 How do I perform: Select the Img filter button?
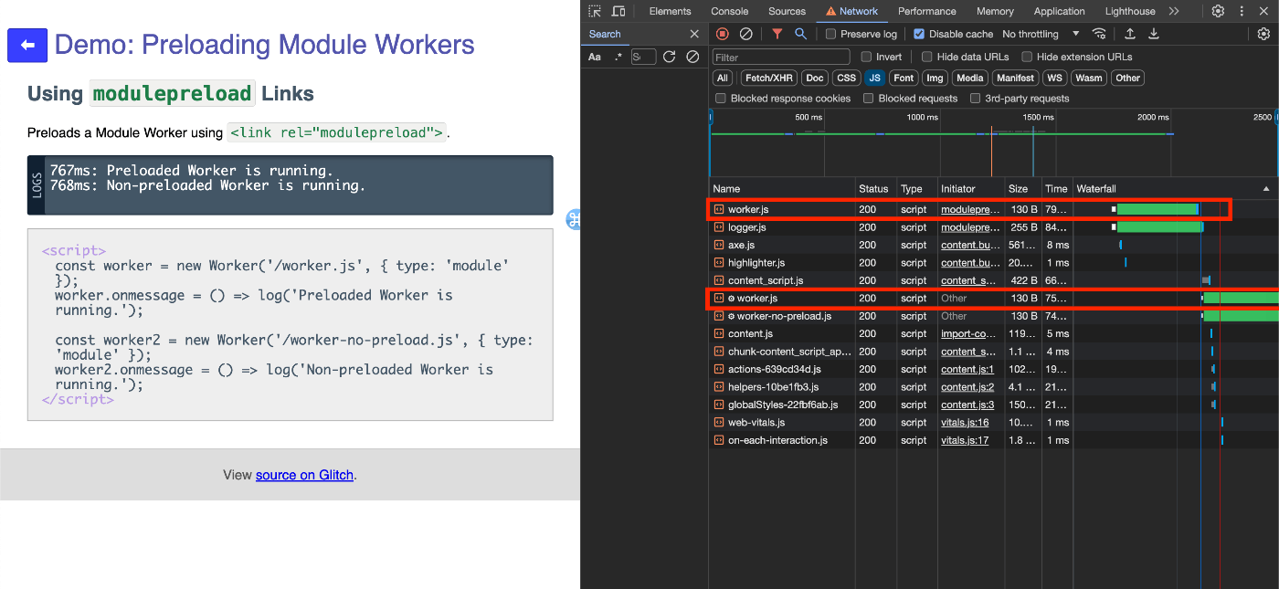[x=934, y=78]
